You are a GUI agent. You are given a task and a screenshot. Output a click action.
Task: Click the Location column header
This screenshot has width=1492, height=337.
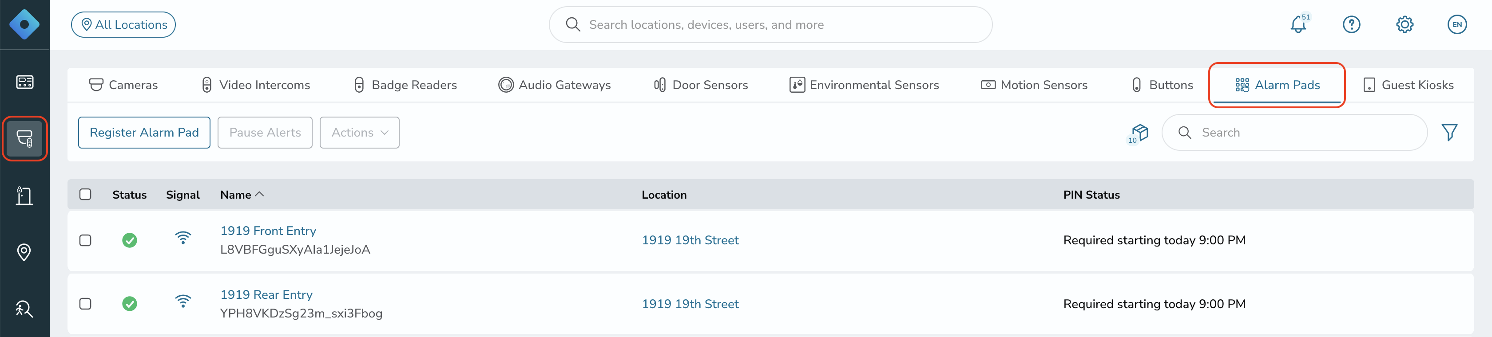[x=664, y=195]
